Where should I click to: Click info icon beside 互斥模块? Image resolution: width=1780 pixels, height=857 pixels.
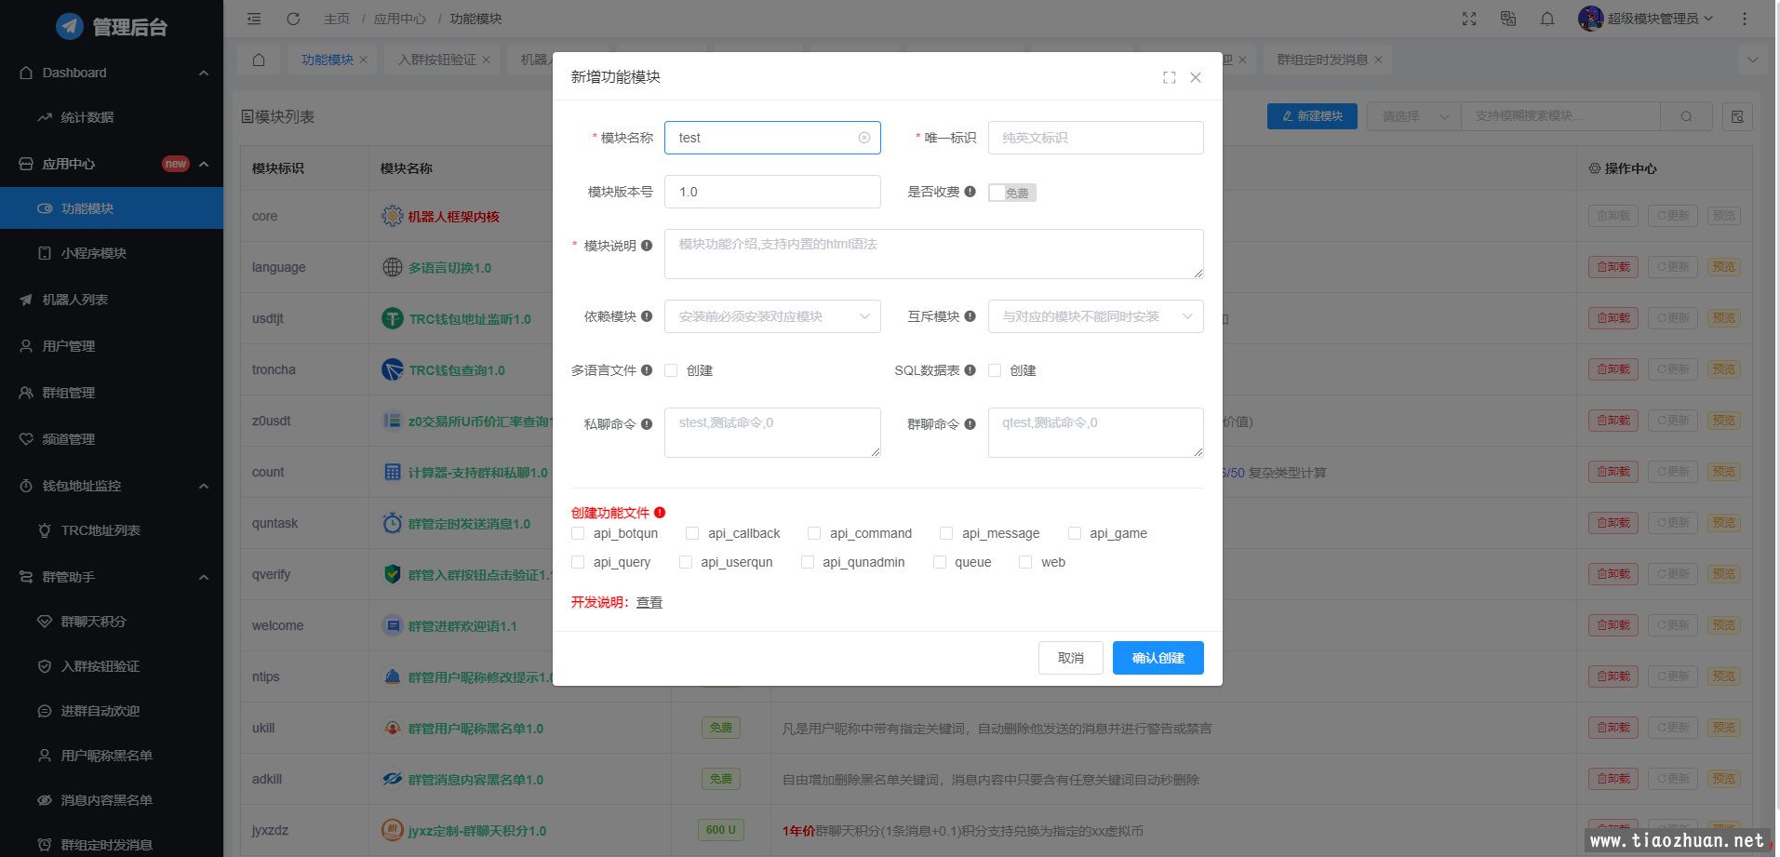click(970, 316)
